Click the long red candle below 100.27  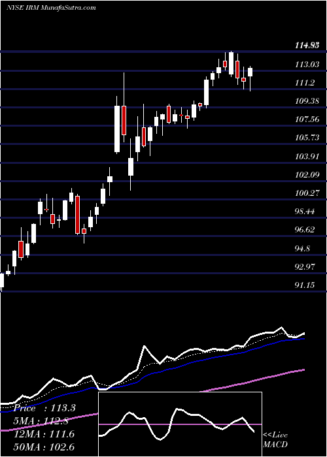coord(77,215)
